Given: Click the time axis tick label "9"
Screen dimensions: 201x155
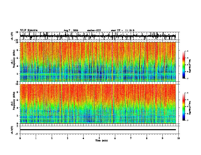Looking at the screenshot, I should click(162, 138).
